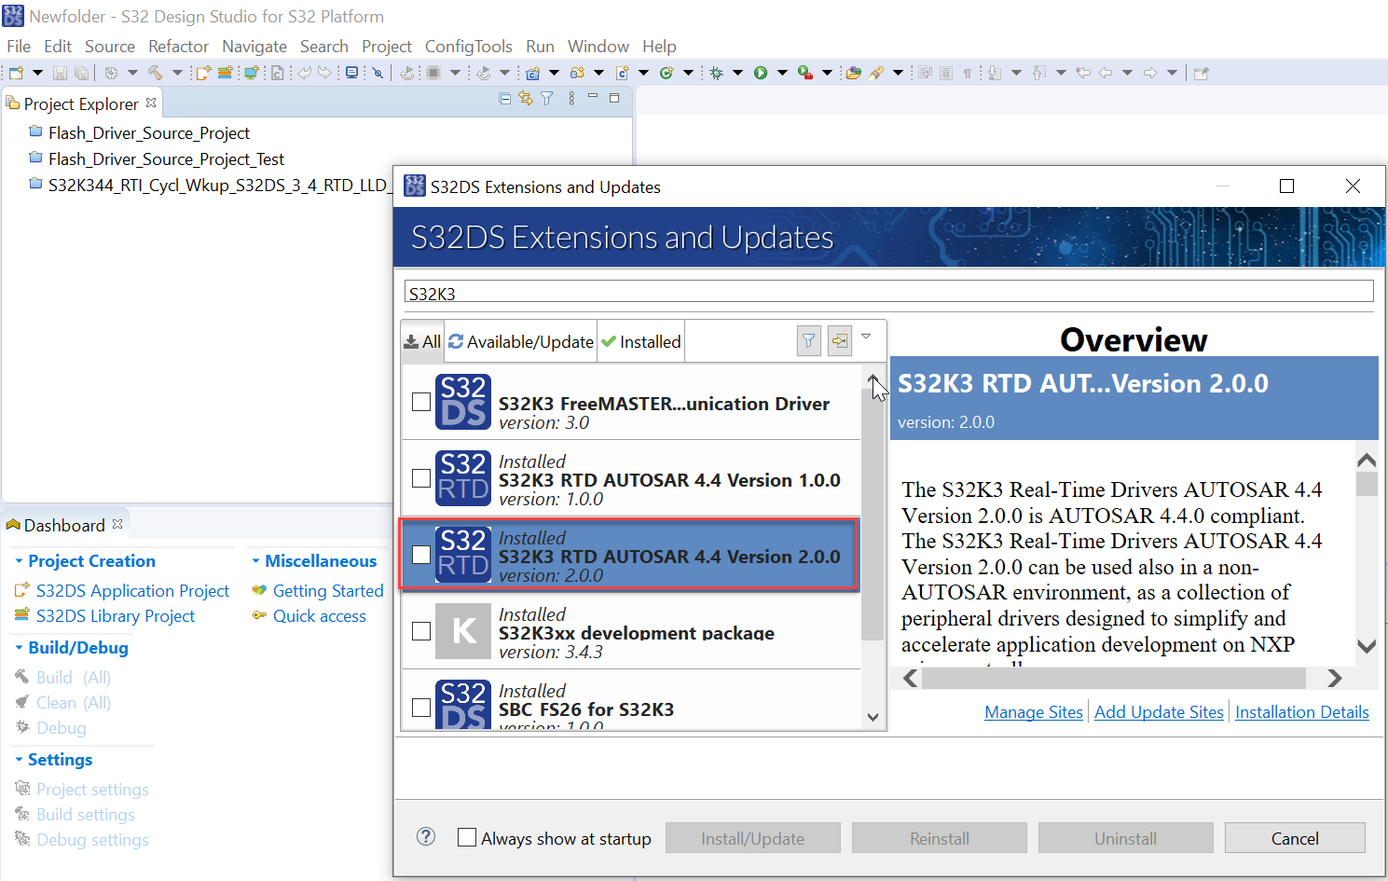Open the S32DS Application Project wizard
This screenshot has width=1388, height=881.
[131, 590]
